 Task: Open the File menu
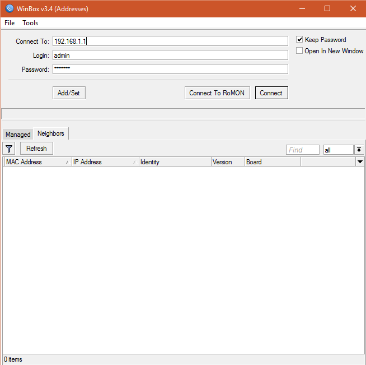10,23
